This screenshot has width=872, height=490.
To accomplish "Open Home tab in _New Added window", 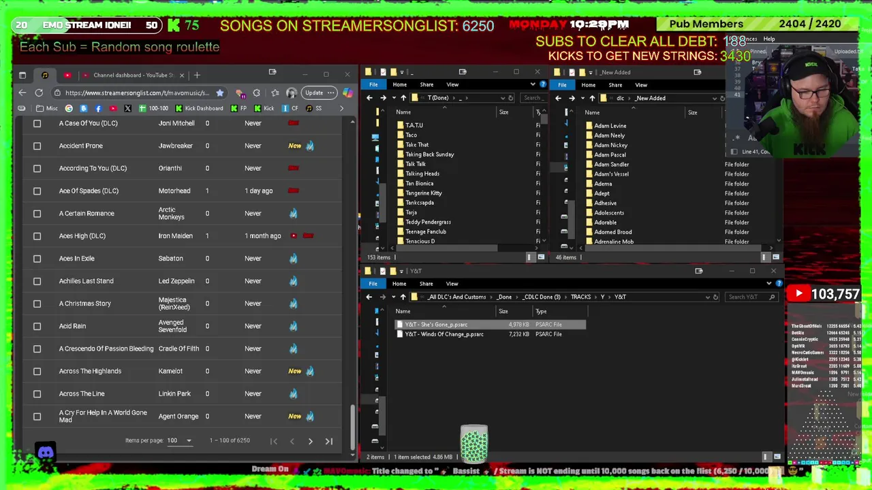I will click(588, 85).
